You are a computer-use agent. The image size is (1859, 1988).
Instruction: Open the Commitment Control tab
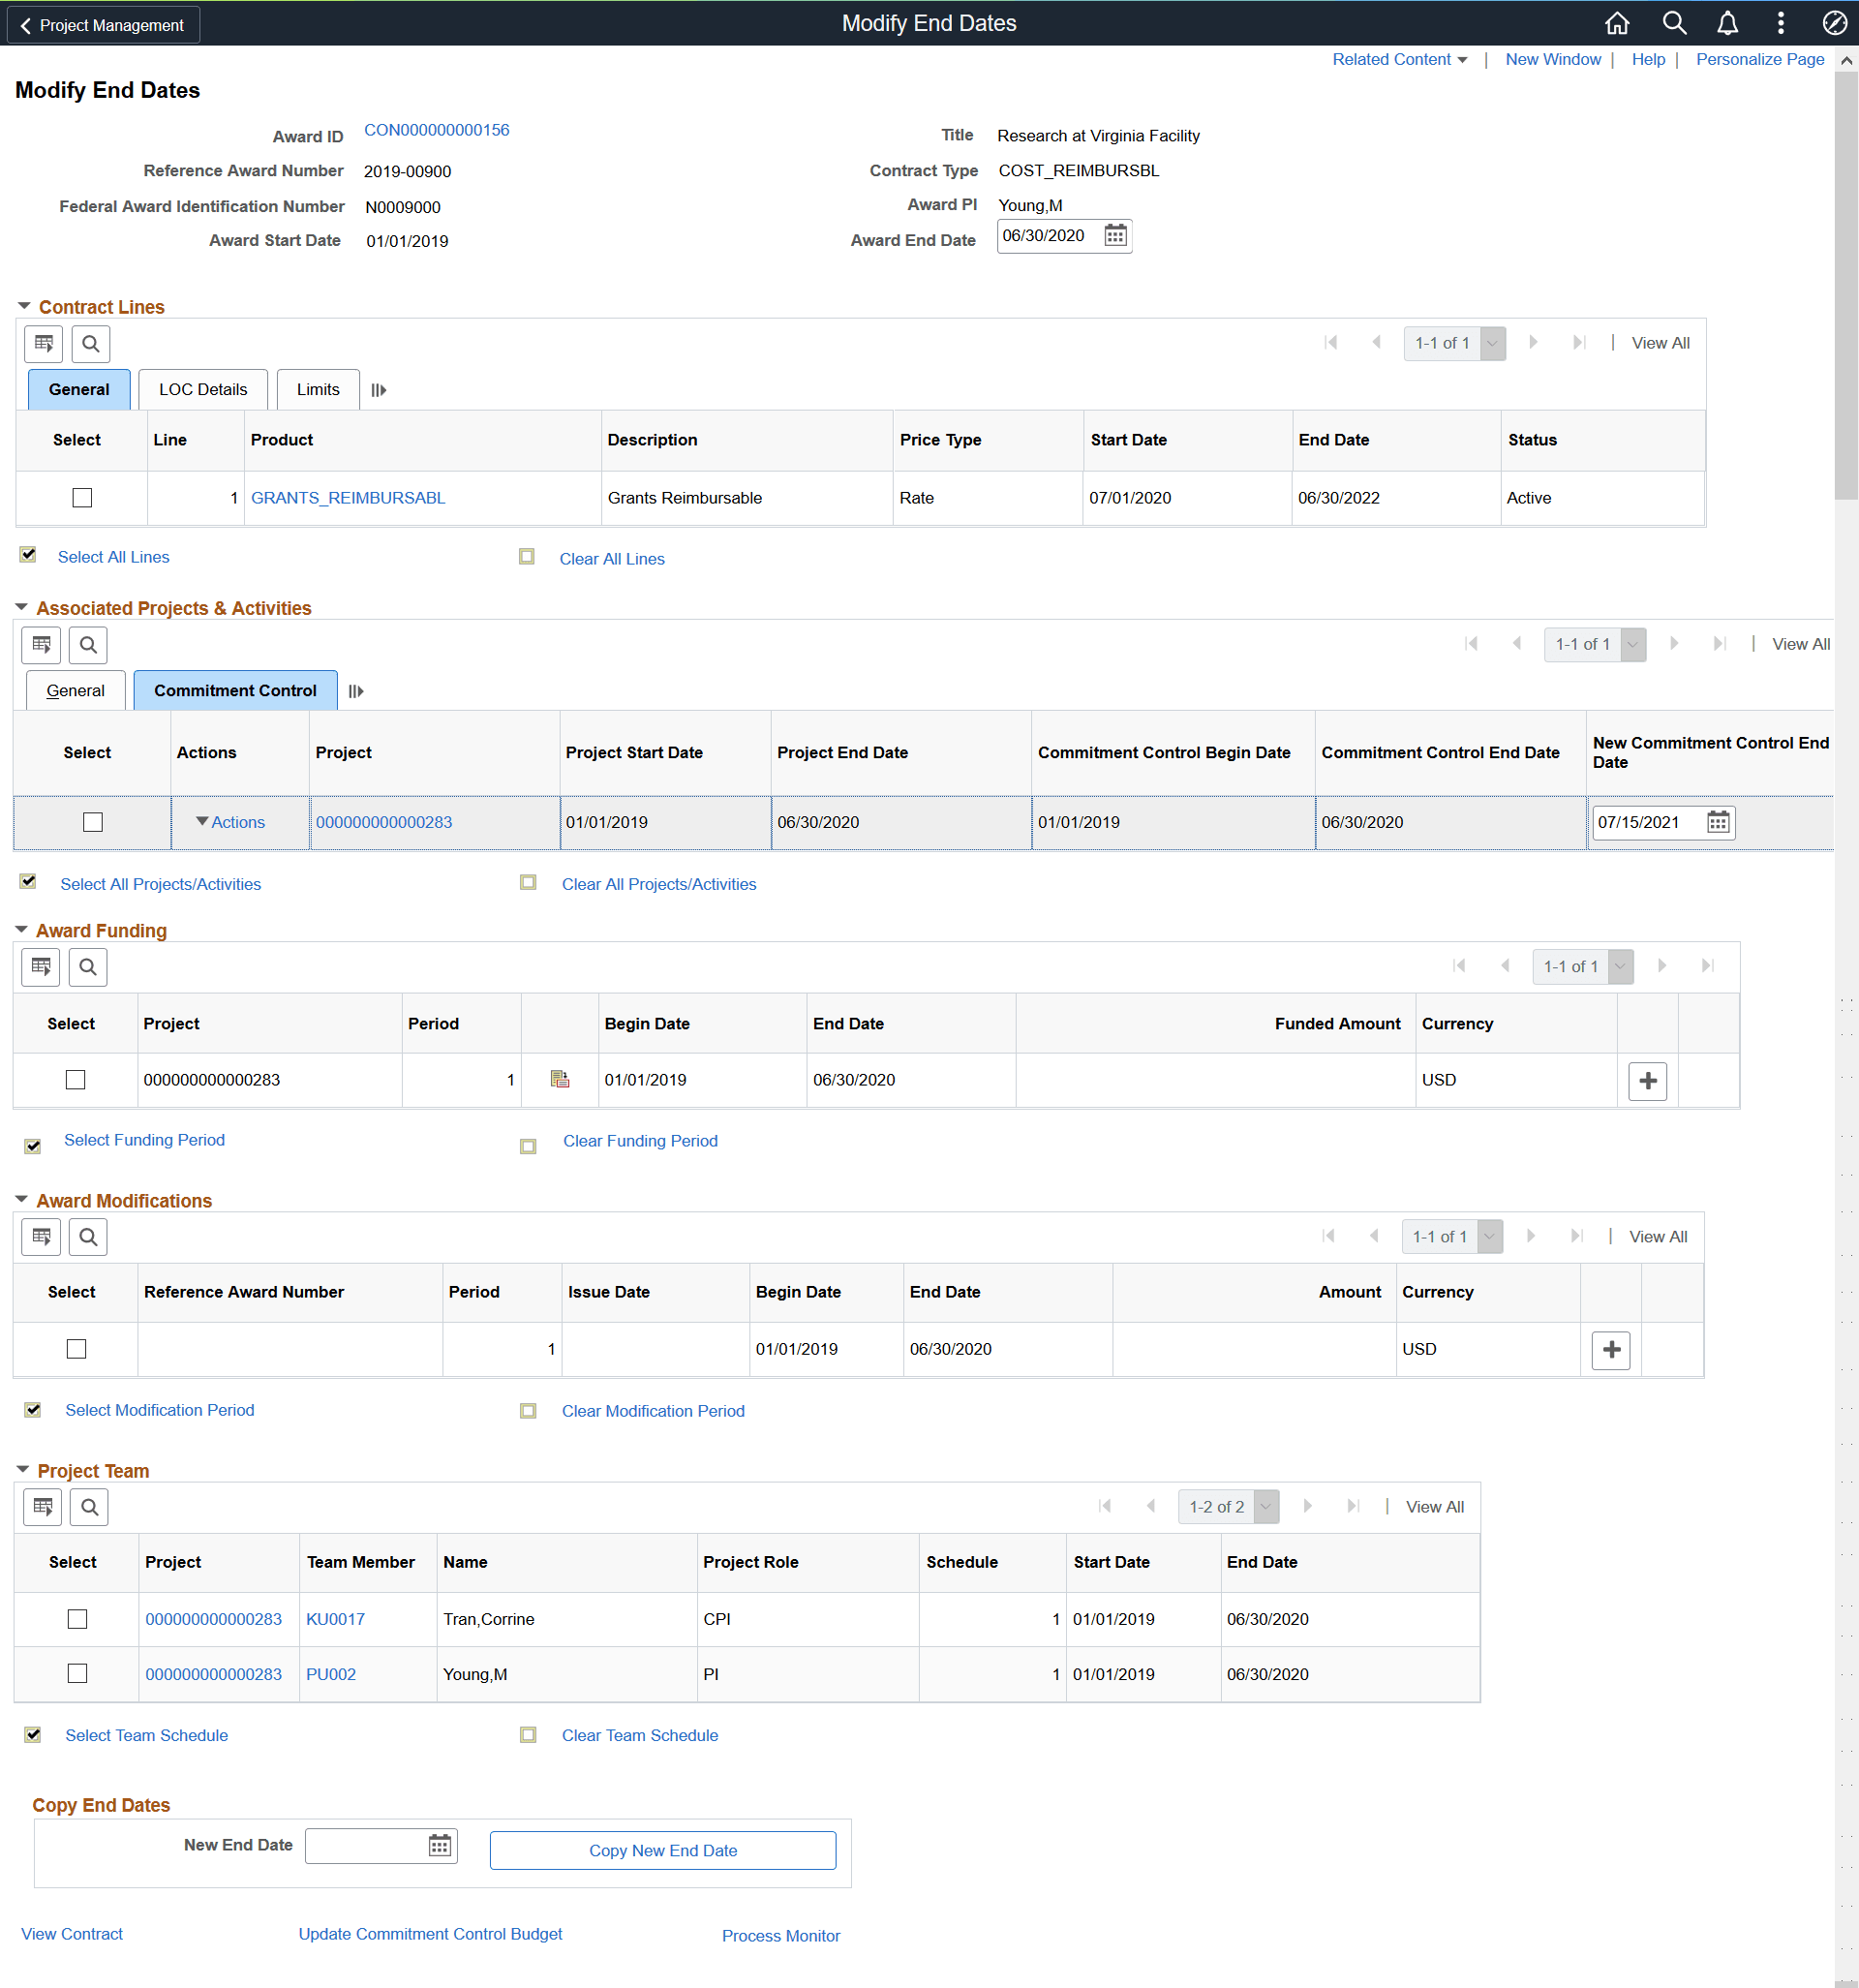point(234,690)
